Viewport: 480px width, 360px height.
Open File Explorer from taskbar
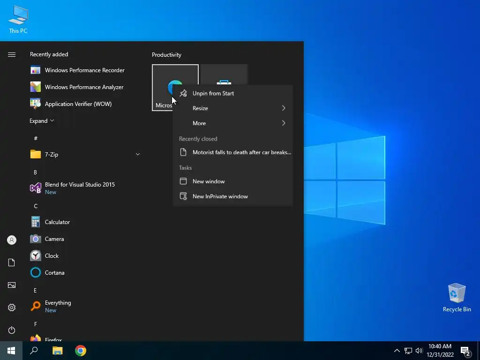click(57, 351)
